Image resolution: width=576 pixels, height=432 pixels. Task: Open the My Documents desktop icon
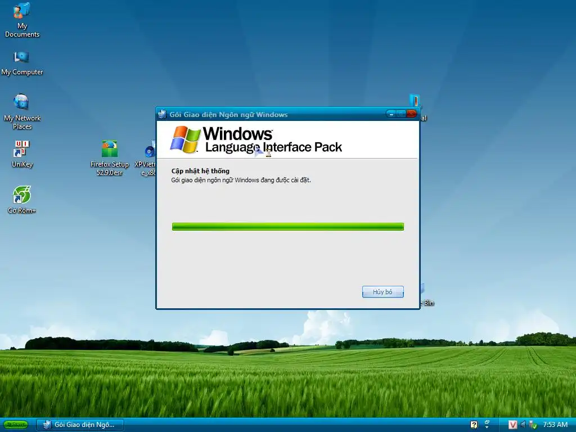[22, 20]
